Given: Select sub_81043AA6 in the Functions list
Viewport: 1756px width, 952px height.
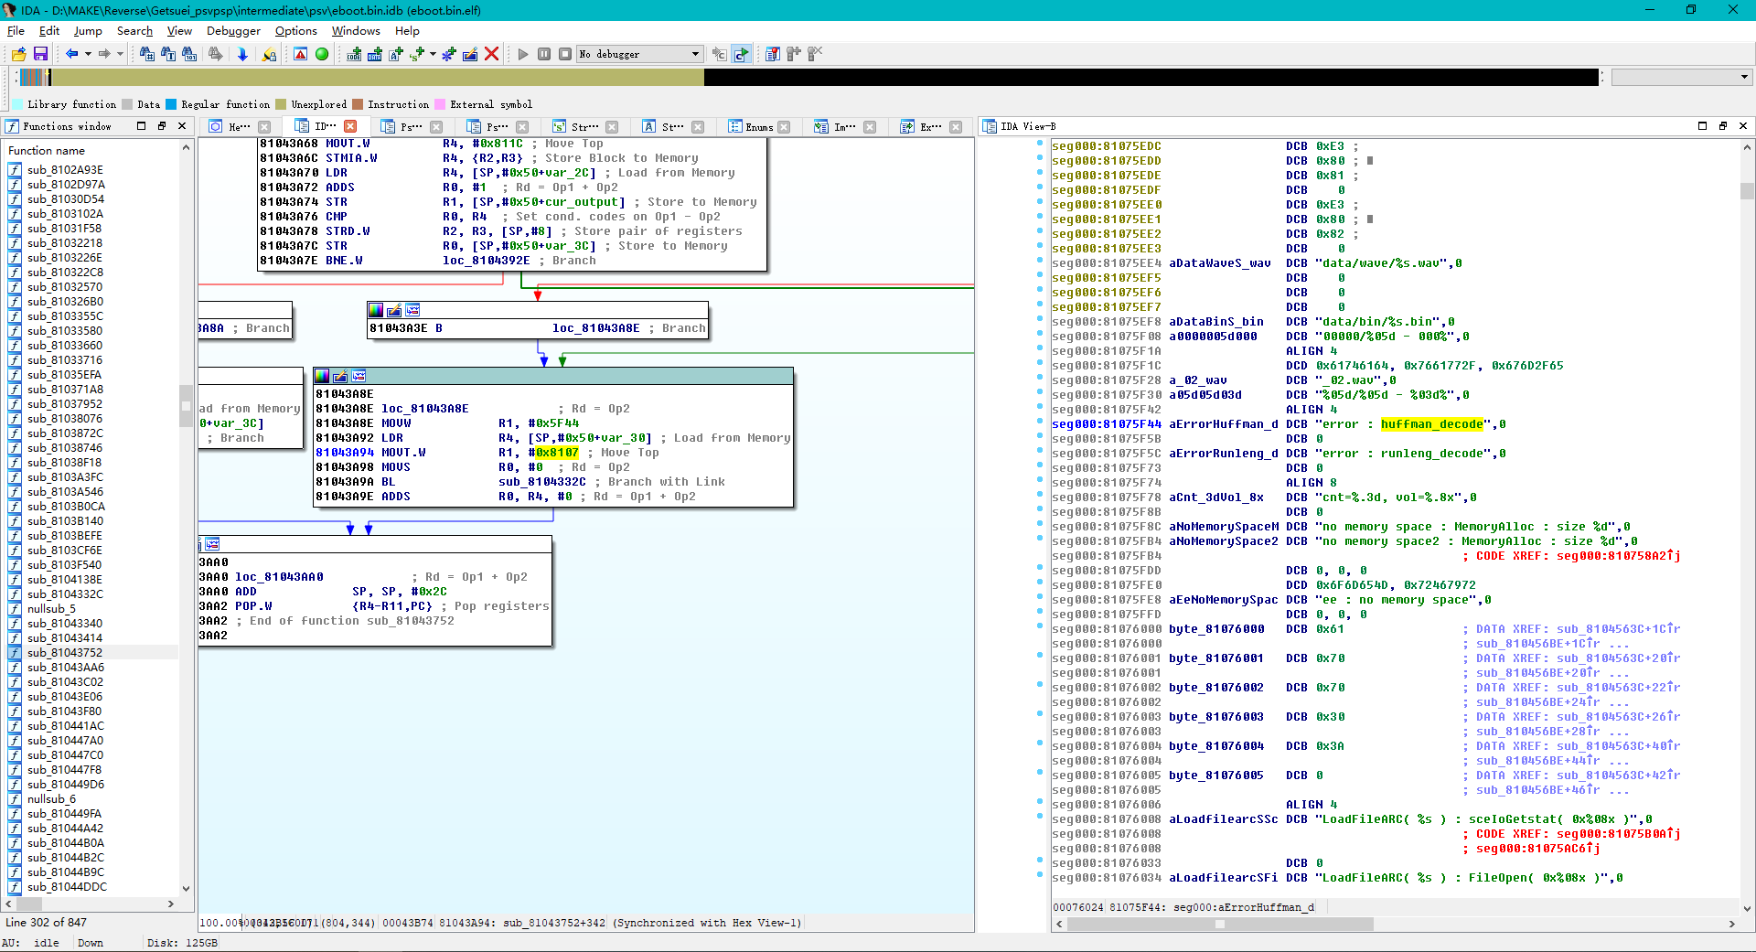Looking at the screenshot, I should pyautogui.click(x=65, y=667).
